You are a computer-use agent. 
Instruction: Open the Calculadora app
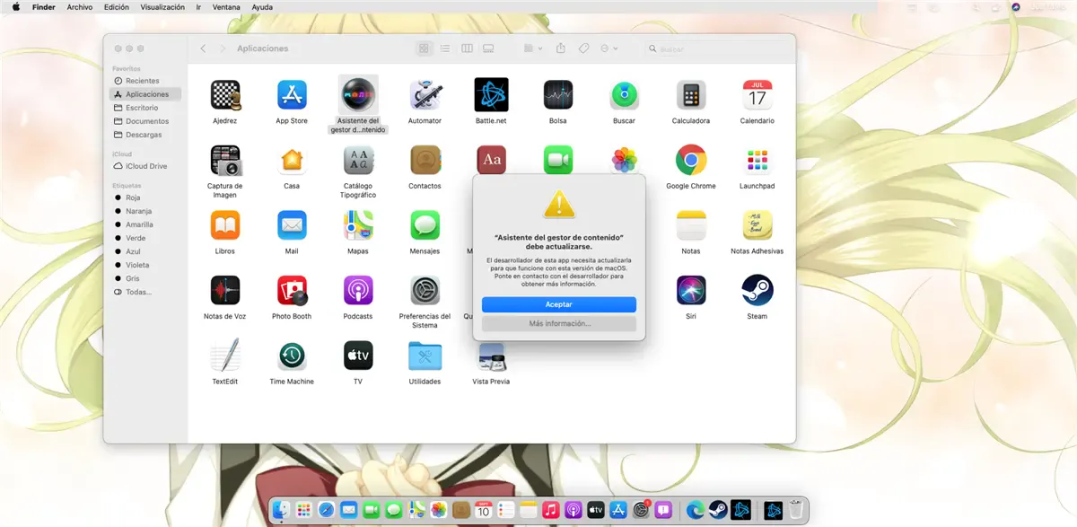coord(691,94)
